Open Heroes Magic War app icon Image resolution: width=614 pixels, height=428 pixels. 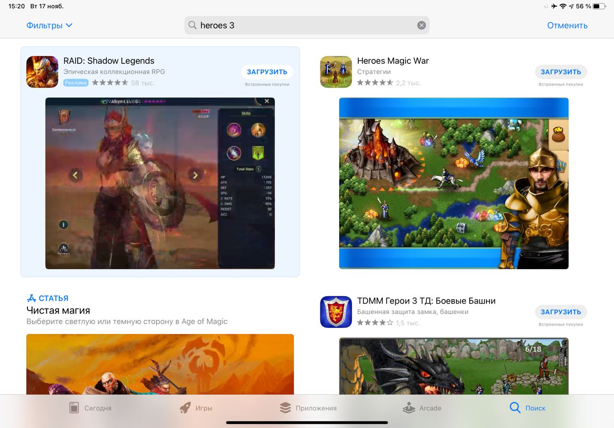click(x=336, y=72)
